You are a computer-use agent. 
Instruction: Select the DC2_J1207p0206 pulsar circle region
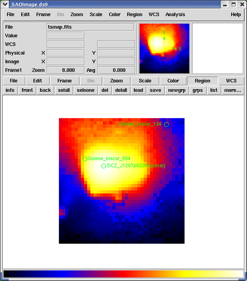104,166
